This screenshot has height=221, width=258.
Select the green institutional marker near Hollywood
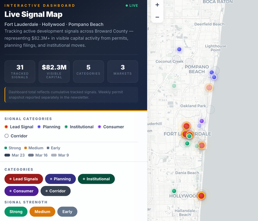174,191
